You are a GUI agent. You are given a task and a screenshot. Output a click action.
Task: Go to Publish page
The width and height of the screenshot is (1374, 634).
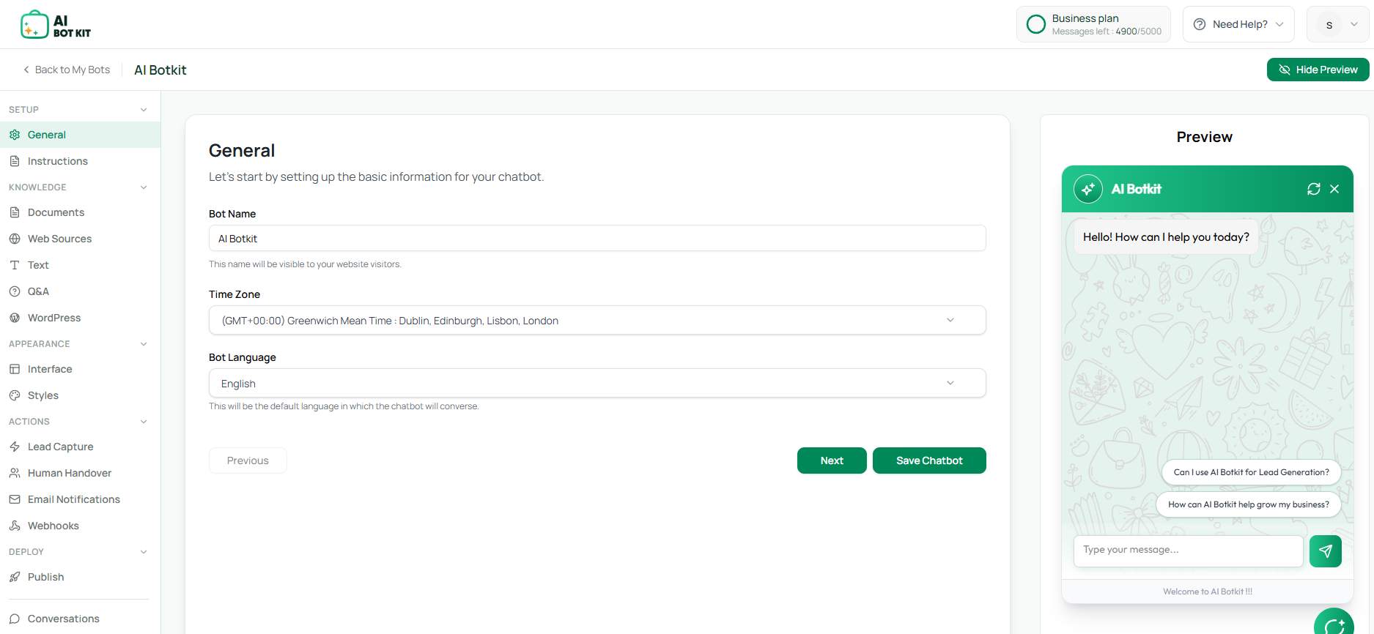(x=45, y=577)
